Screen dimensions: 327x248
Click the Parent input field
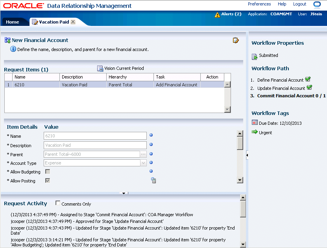92,154
